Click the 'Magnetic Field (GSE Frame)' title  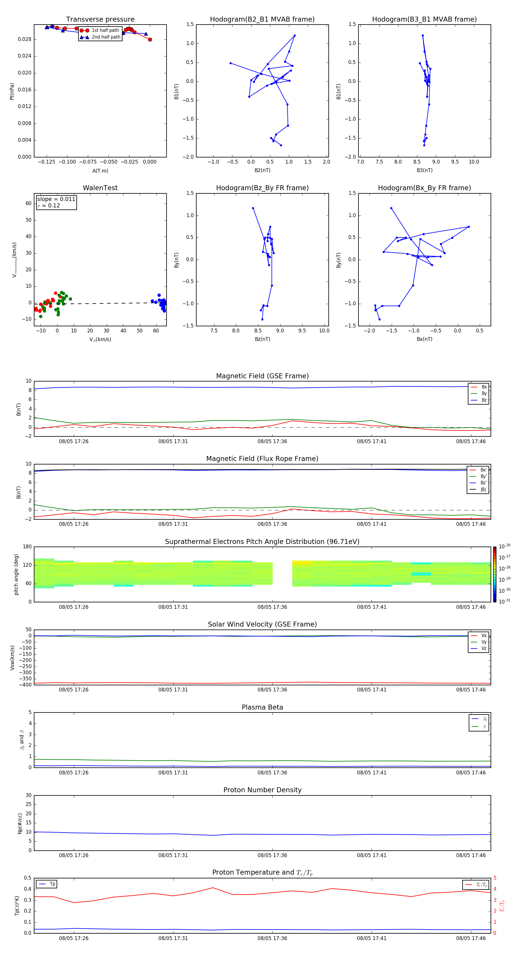[262, 376]
